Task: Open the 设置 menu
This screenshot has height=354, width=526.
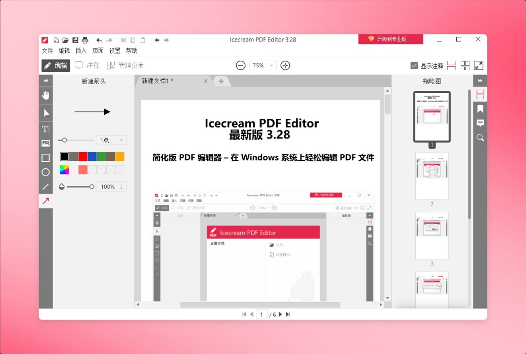Action: pos(114,51)
